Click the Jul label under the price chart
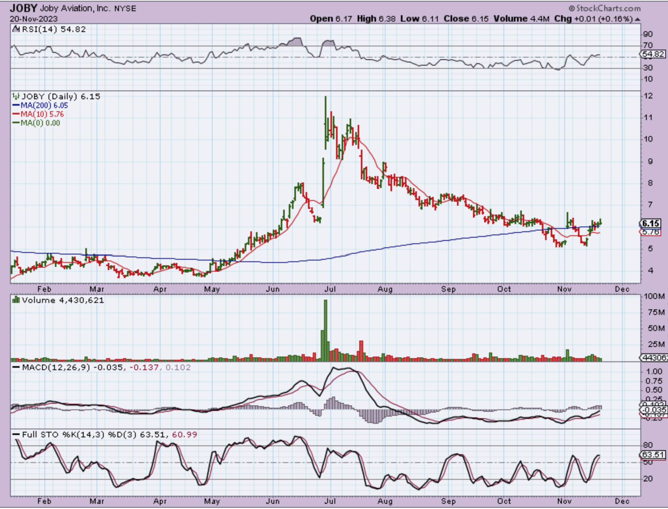The image size is (668, 509). tap(330, 289)
